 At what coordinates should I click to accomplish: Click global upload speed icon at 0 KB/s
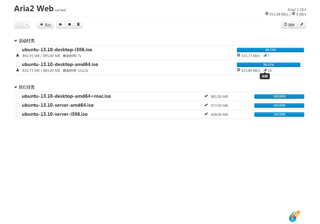tap(294, 14)
